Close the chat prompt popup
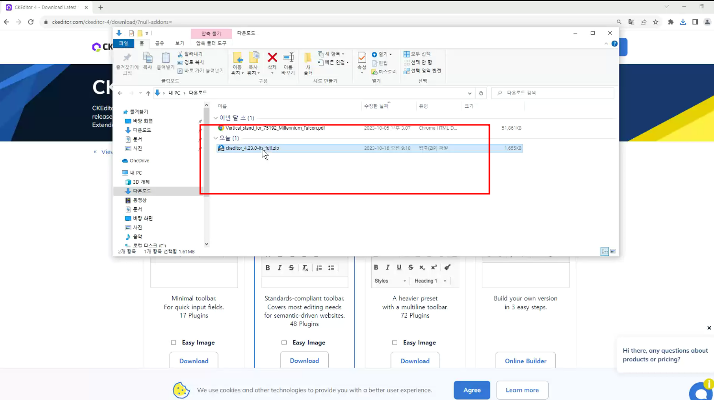The height and width of the screenshot is (400, 714). tap(709, 328)
